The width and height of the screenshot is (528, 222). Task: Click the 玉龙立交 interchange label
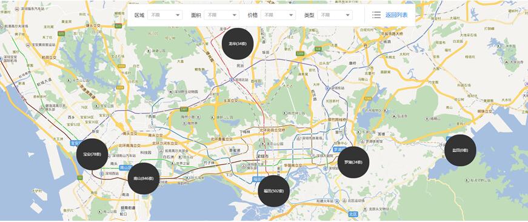(231, 101)
